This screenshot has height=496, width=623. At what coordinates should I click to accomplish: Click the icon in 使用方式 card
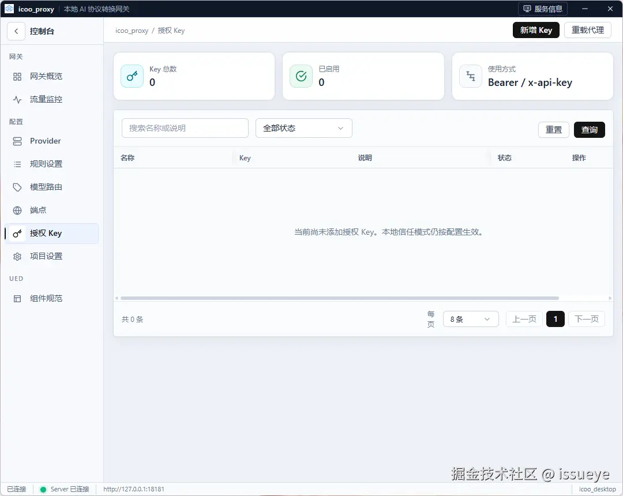(471, 76)
